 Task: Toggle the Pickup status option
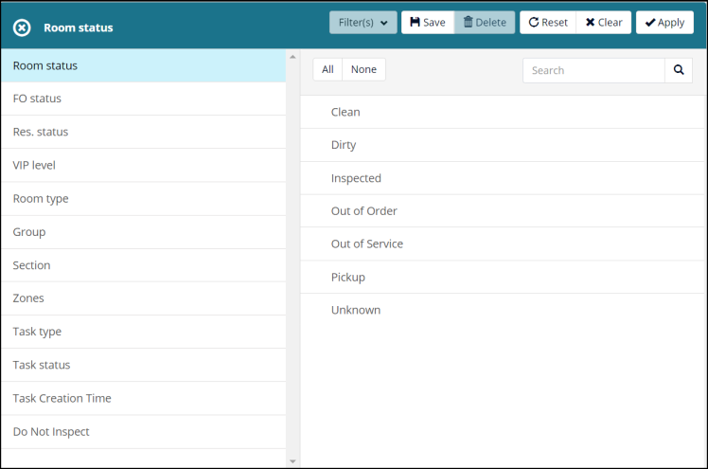coord(503,277)
